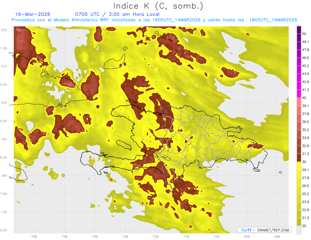Image resolution: width=311 pixels, height=240 pixels.
Task: Click the '29.1' color scale value
Action: tap(306, 170)
